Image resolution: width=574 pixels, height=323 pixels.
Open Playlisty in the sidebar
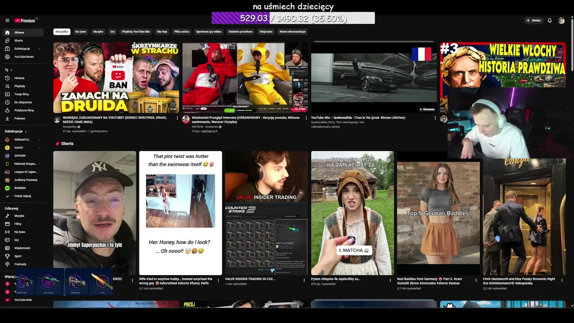point(23,86)
